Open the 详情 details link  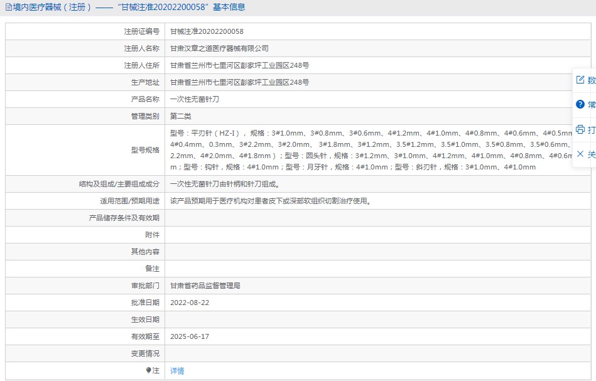tap(177, 371)
